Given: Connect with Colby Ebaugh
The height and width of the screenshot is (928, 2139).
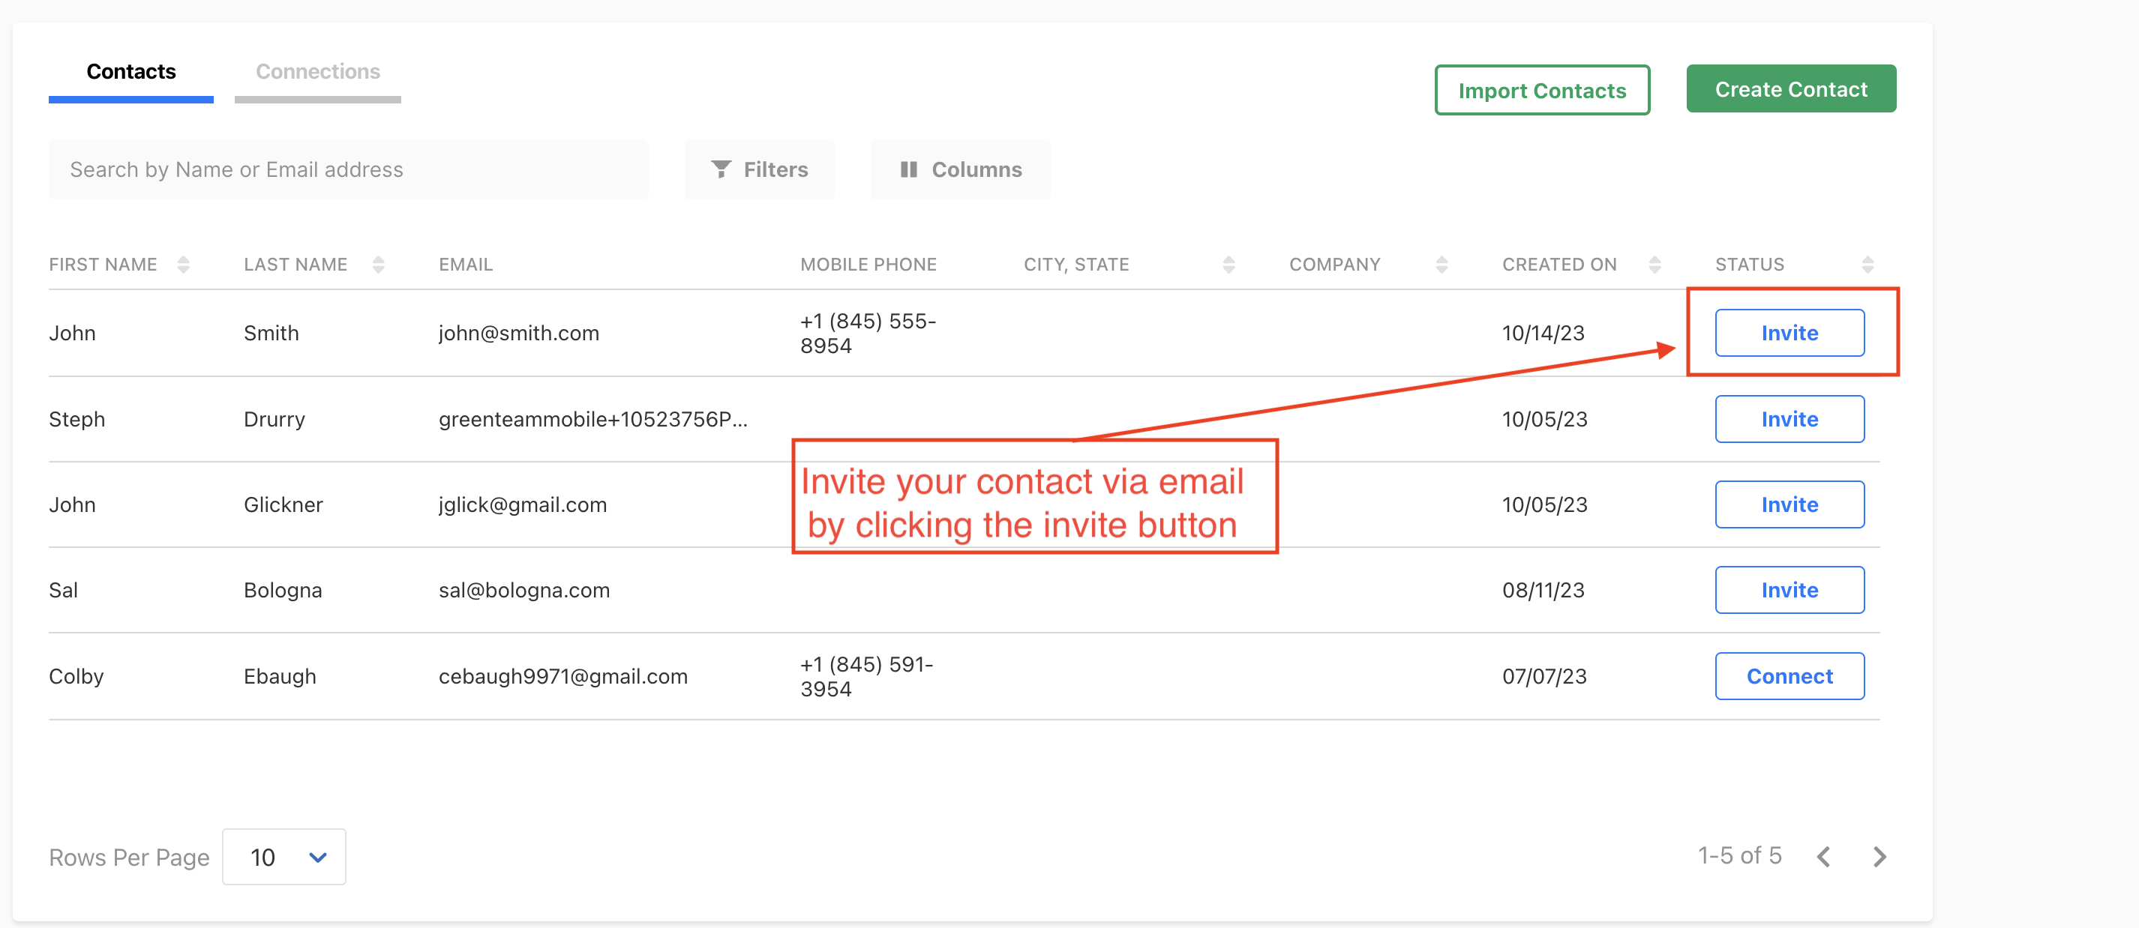Looking at the screenshot, I should click(1789, 676).
